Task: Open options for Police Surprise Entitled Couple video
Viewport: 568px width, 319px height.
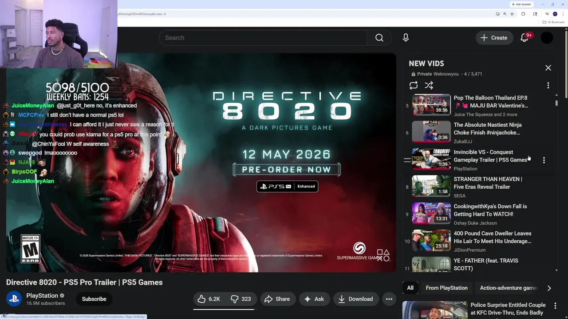Action: 555,306
